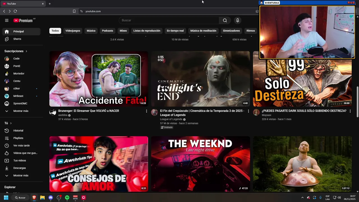Click the bookmark icon in address bar
The height and width of the screenshot is (202, 359).
point(74,11)
